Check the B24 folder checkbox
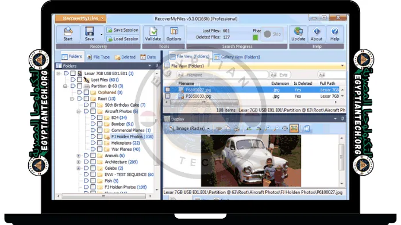 point(100,118)
